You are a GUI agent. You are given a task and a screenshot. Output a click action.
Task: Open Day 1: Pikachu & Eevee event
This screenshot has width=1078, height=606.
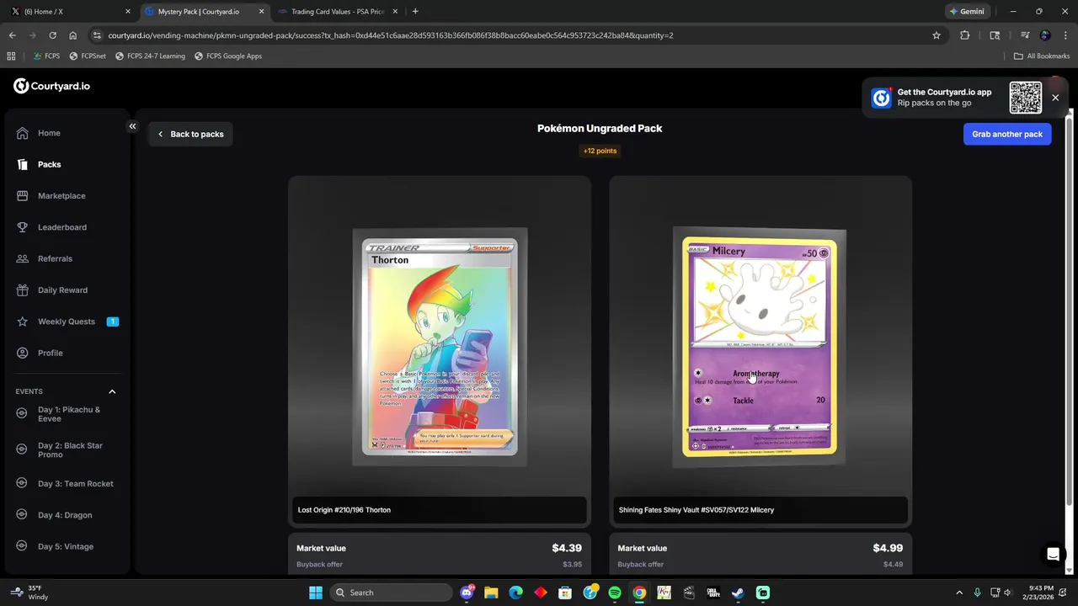click(67, 414)
